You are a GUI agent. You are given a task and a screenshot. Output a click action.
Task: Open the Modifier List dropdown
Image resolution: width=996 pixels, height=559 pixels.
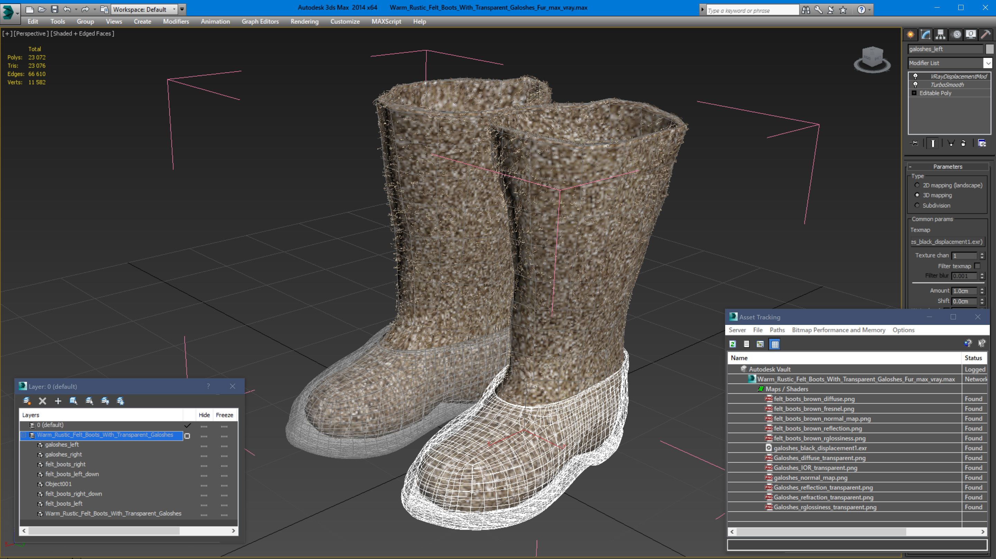[950, 63]
